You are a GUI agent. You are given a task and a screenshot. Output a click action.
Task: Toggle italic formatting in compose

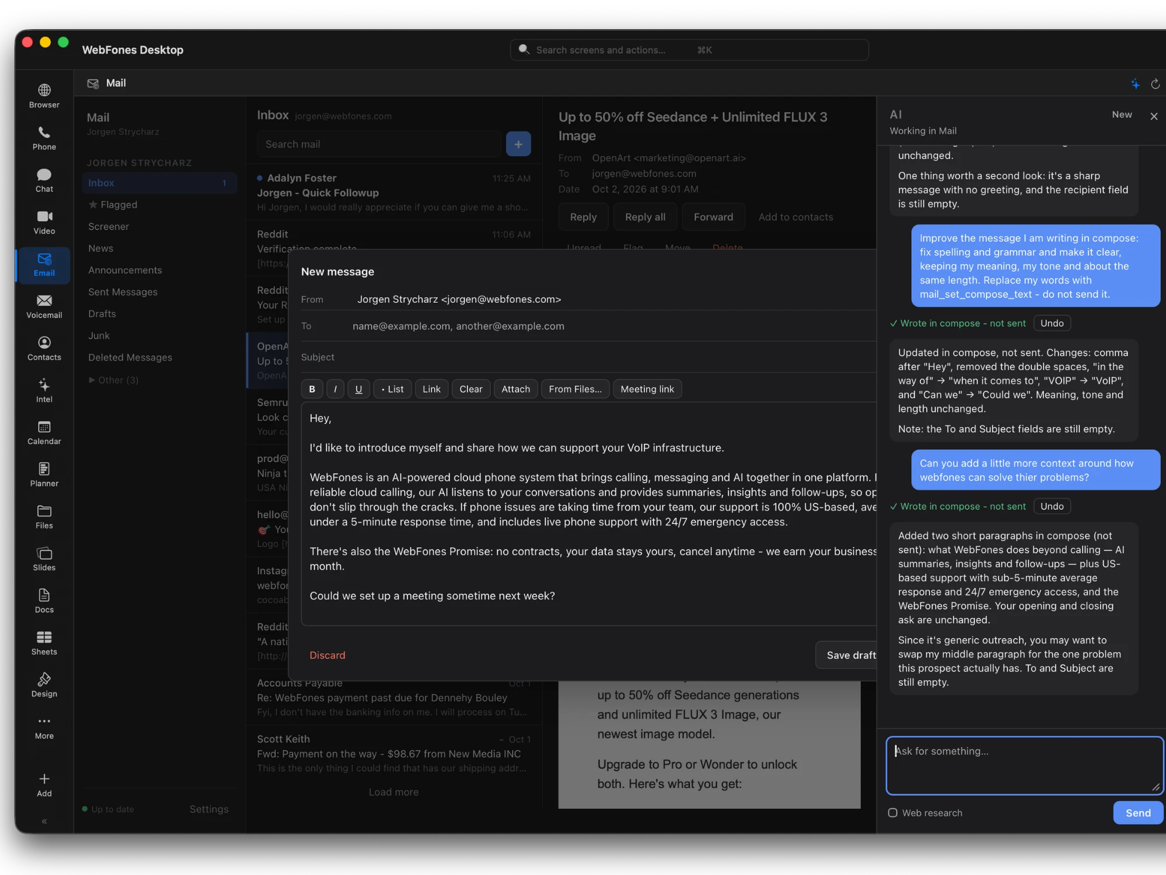335,389
